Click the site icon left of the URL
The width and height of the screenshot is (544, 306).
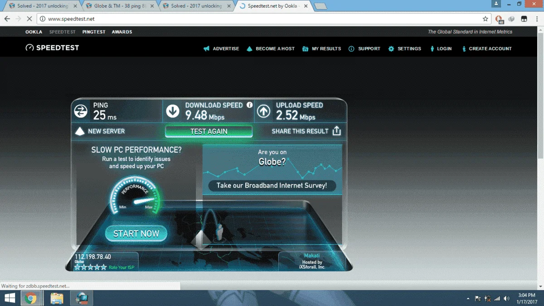[x=43, y=19]
